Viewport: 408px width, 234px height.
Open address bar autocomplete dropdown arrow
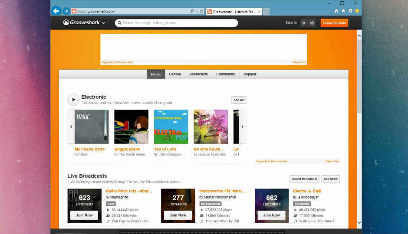197,11
